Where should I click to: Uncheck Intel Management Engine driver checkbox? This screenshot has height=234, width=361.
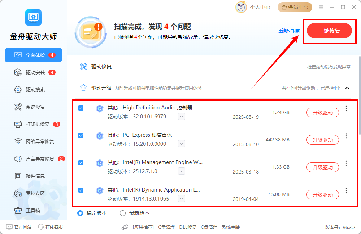point(81,163)
